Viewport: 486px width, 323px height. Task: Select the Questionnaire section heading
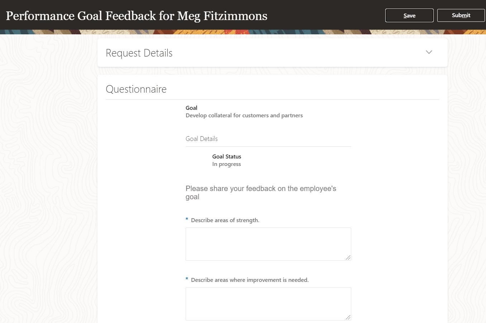click(x=136, y=89)
